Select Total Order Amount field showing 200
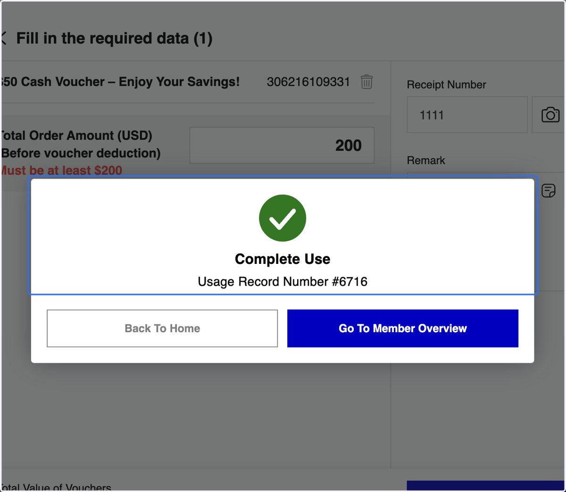 point(282,145)
